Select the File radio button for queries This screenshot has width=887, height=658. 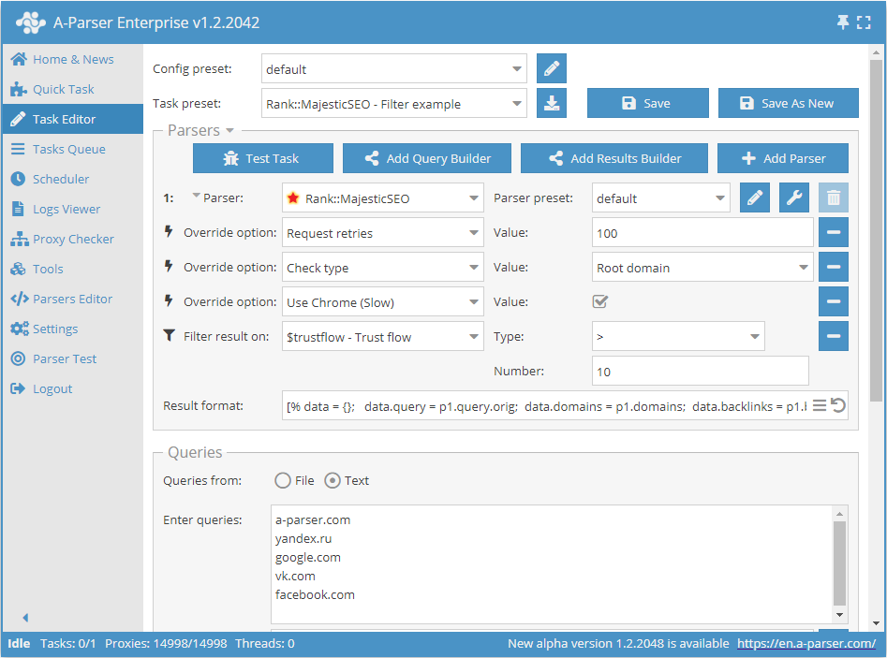[x=283, y=480]
